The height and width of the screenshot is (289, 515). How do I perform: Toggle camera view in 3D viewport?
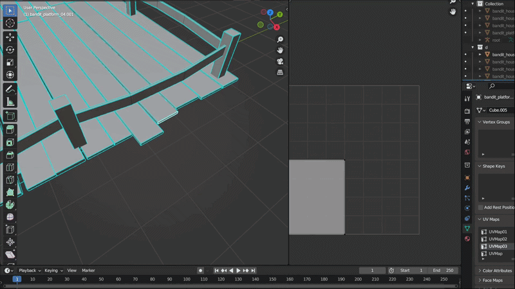coord(280,62)
